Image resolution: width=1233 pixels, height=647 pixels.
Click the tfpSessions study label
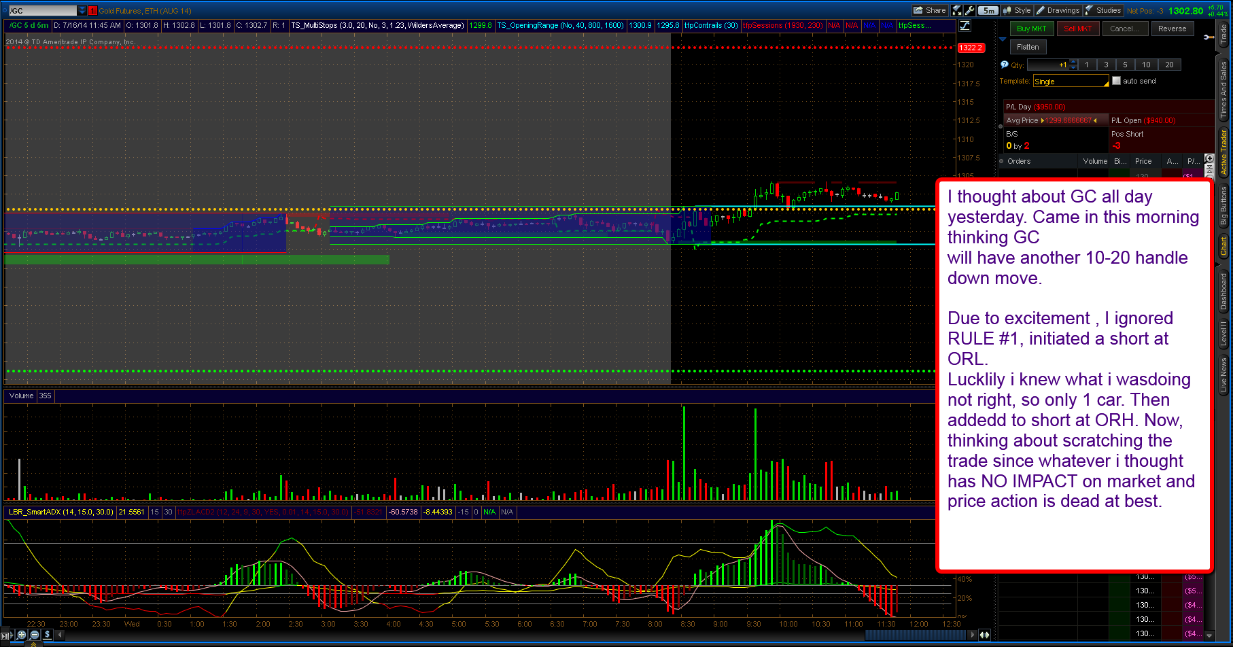coord(782,26)
